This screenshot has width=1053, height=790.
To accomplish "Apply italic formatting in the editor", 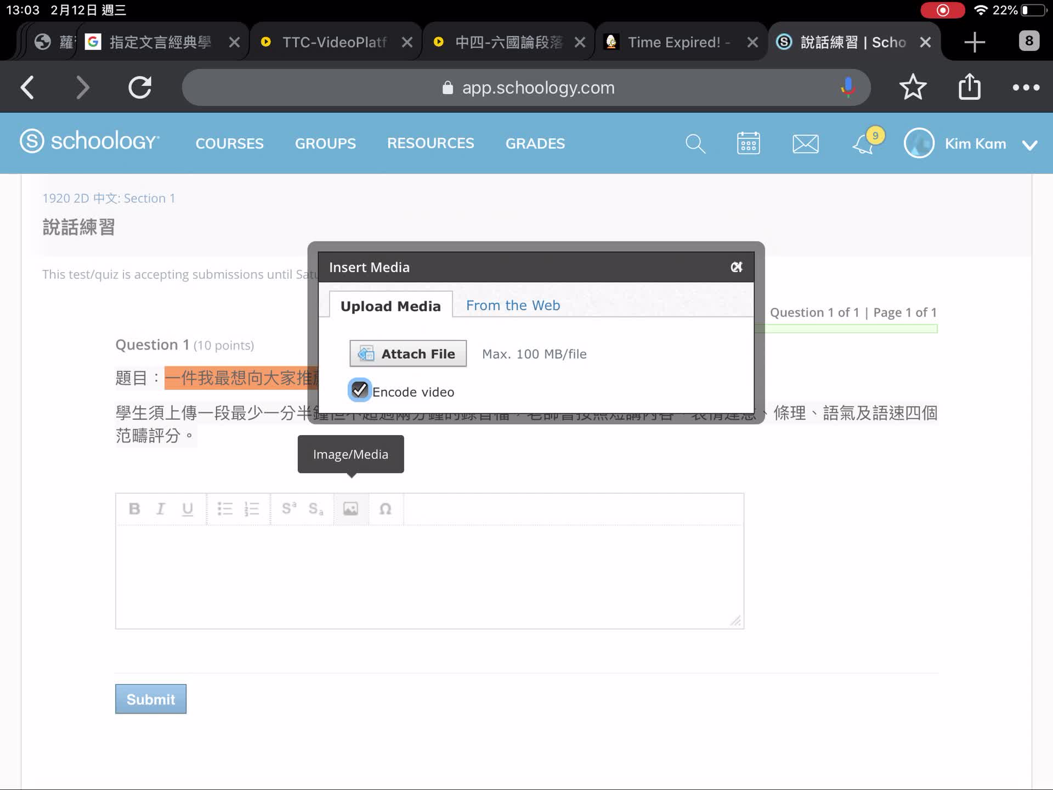I will (160, 509).
